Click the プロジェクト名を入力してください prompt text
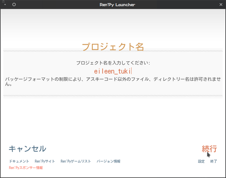 (113, 63)
